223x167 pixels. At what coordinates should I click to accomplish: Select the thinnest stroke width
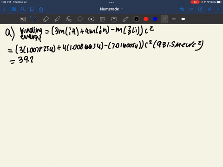[164, 19]
